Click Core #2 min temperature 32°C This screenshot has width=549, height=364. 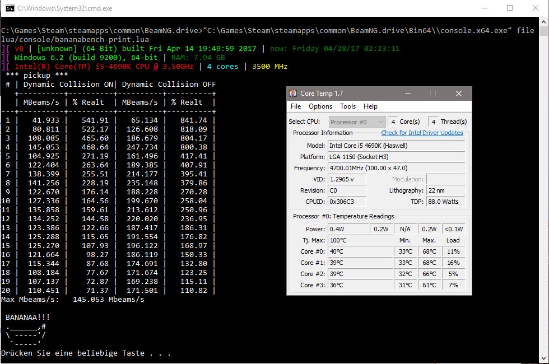point(405,274)
